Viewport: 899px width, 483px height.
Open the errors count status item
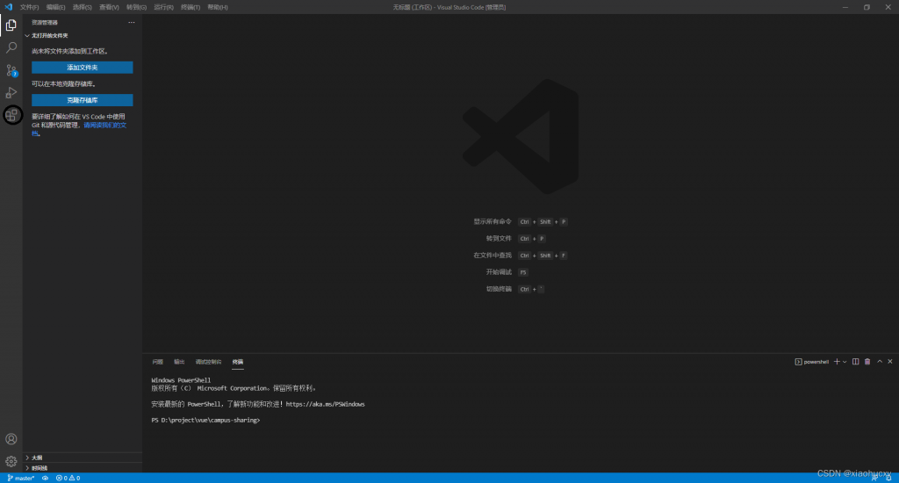61,478
